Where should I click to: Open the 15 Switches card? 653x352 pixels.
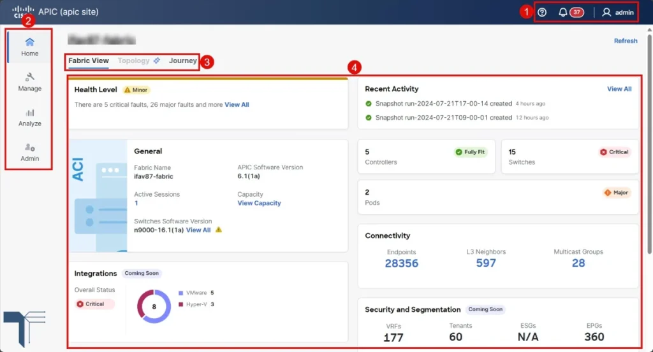[569, 157]
